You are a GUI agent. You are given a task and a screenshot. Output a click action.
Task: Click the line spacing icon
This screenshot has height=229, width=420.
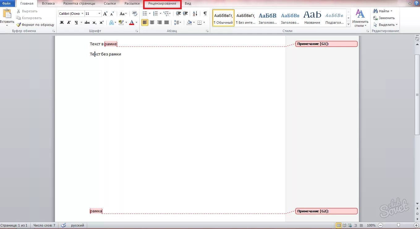coord(176,22)
